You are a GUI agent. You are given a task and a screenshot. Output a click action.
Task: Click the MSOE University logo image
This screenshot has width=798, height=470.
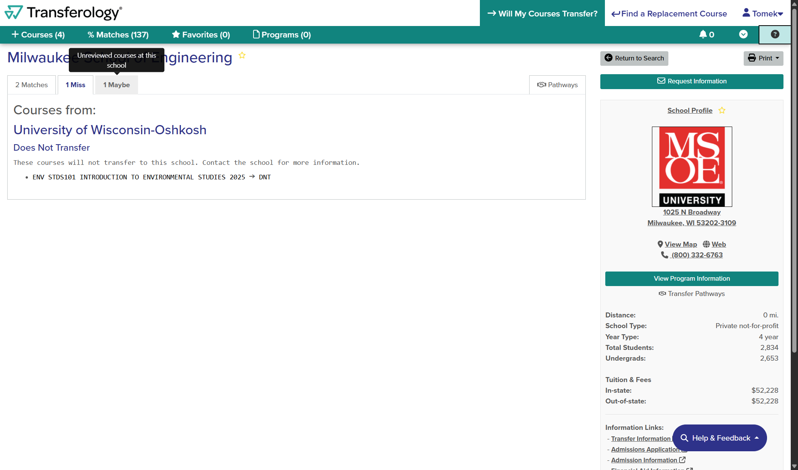point(692,167)
